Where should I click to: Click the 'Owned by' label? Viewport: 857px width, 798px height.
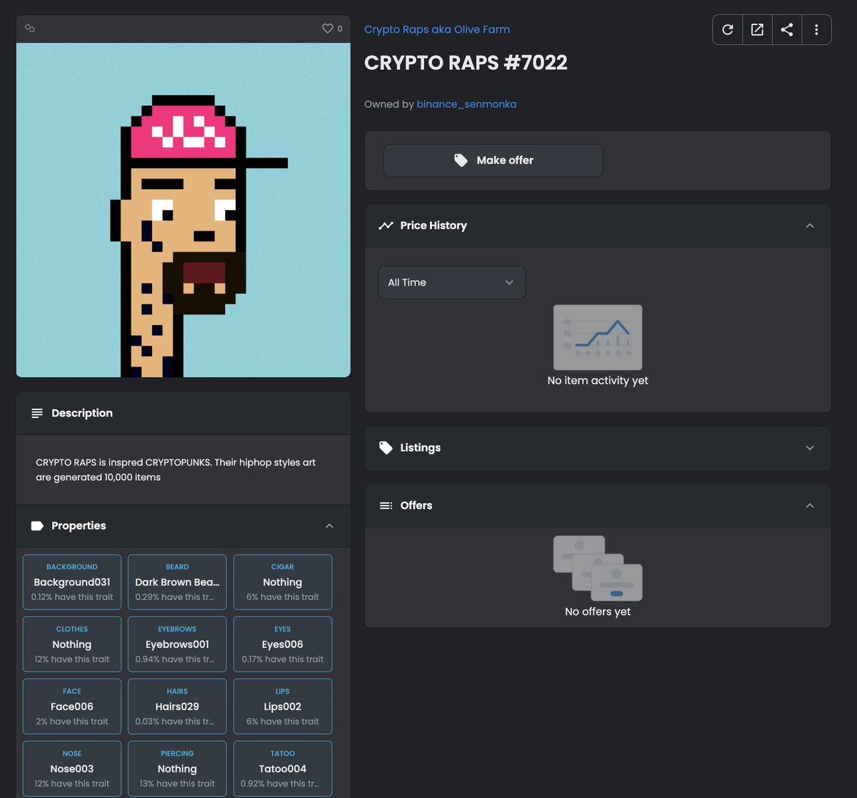coord(389,104)
